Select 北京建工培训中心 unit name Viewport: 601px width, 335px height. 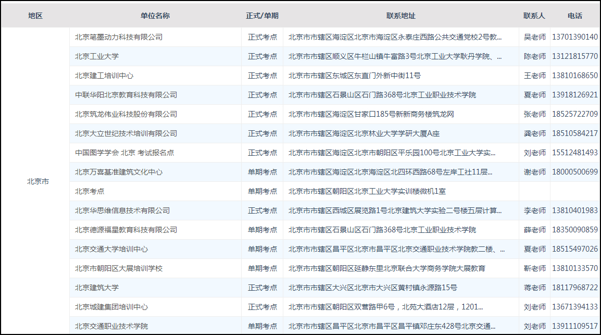[104, 76]
